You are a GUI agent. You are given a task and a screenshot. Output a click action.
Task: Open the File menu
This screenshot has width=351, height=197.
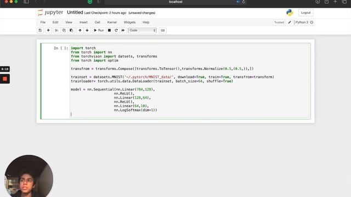43,22
